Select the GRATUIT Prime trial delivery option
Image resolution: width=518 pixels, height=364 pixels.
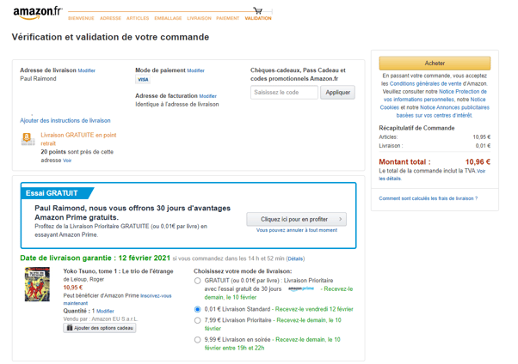pyautogui.click(x=198, y=281)
